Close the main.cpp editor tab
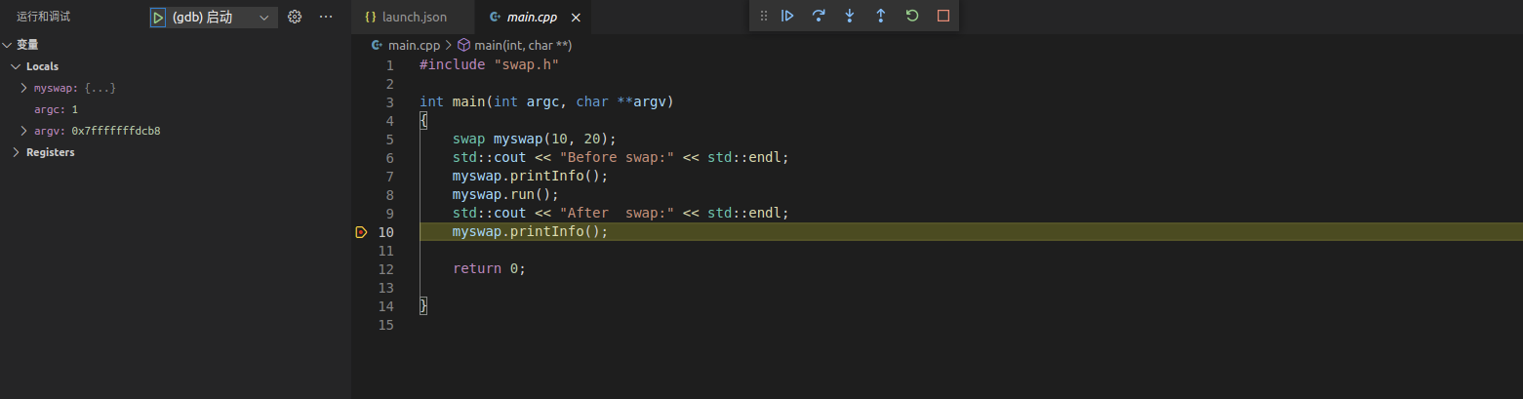Screen dimensions: 1523x399 pyautogui.click(x=576, y=18)
